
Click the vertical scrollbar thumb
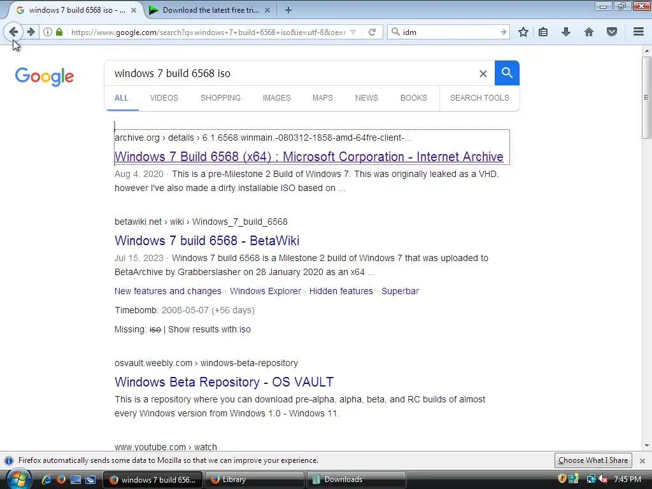(646, 97)
